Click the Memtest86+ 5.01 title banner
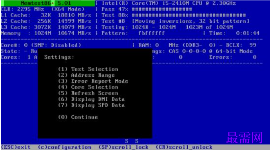 pos(48,3)
